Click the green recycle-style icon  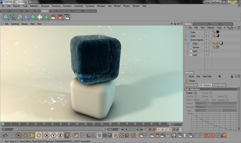(x=46, y=17)
